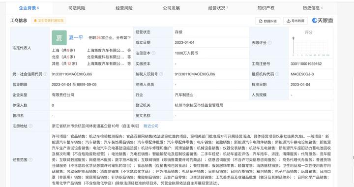
Task: Click the 工商信息 section heading
Action: point(19,21)
